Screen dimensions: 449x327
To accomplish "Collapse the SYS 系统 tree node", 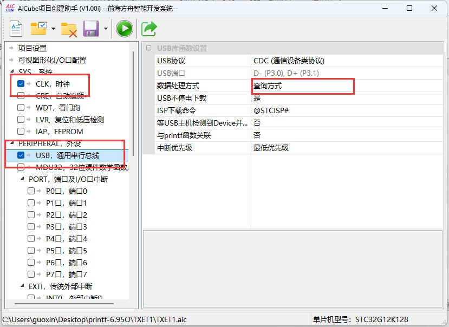I will pos(12,71).
